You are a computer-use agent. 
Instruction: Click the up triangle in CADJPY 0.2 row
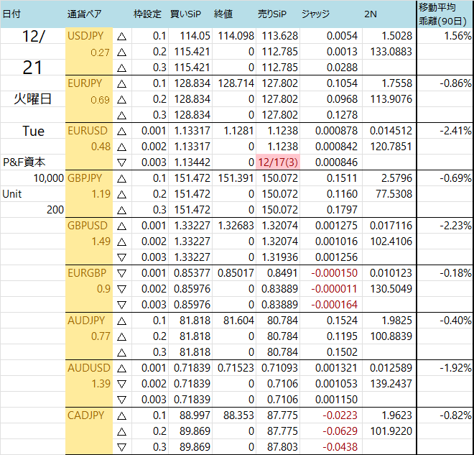pyautogui.click(x=122, y=432)
